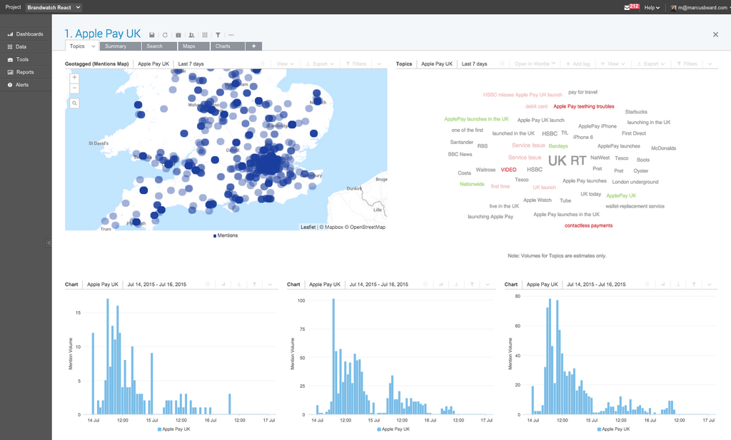Switch to the Summary tab
731x440 pixels.
click(x=120, y=46)
